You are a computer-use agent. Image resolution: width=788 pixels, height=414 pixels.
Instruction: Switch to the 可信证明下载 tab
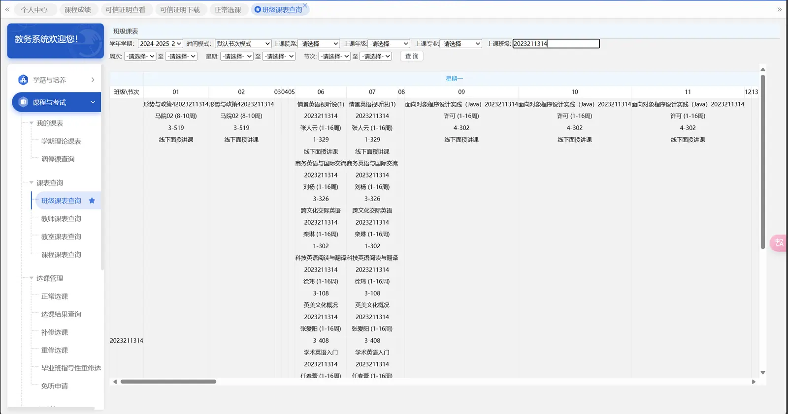coord(180,10)
